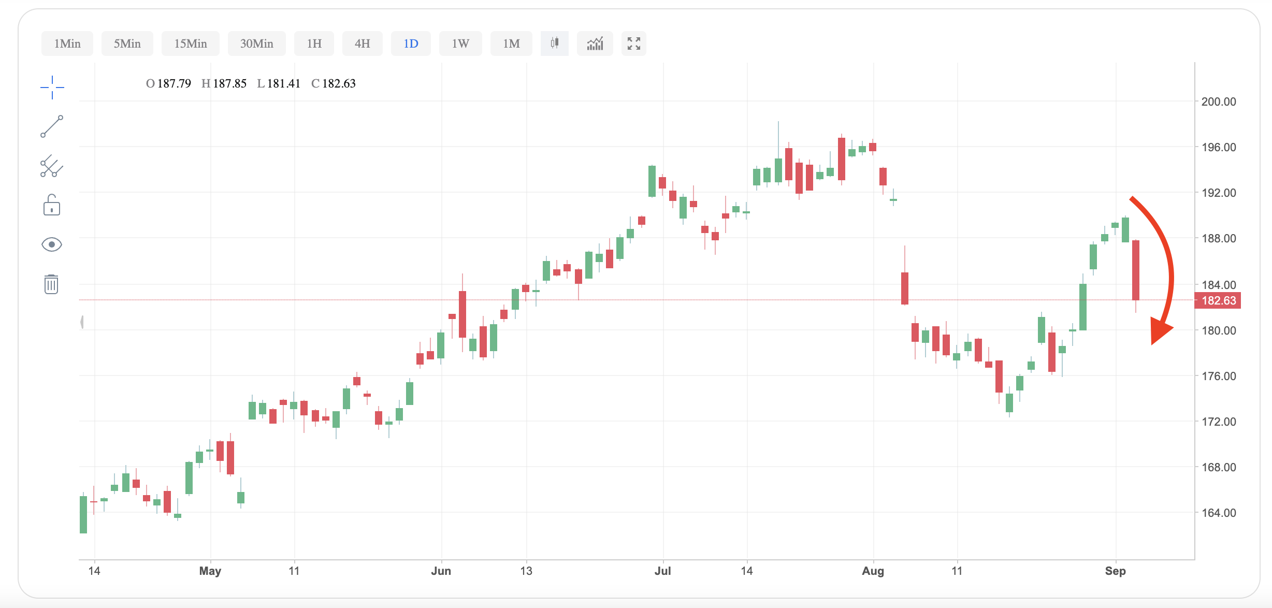The width and height of the screenshot is (1272, 608).
Task: Select the trend line drawing tool
Action: pyautogui.click(x=52, y=126)
